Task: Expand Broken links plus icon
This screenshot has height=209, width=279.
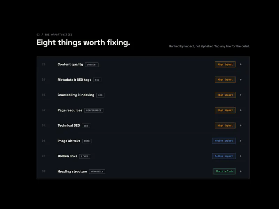Action: [x=241, y=156]
